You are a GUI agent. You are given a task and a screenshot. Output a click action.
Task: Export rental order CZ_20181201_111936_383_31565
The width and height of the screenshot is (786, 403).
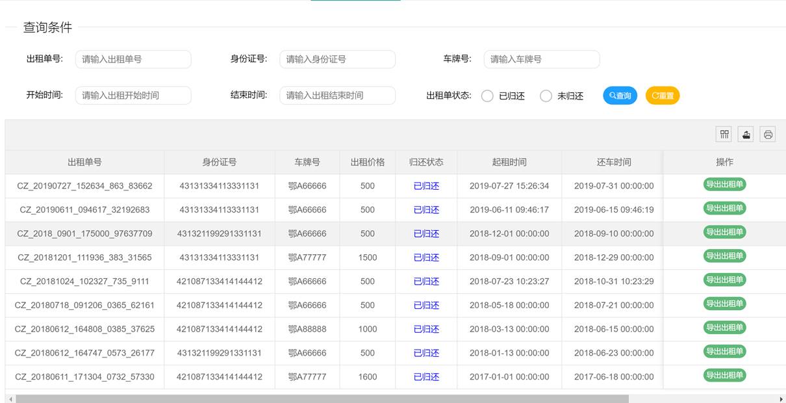[724, 256]
